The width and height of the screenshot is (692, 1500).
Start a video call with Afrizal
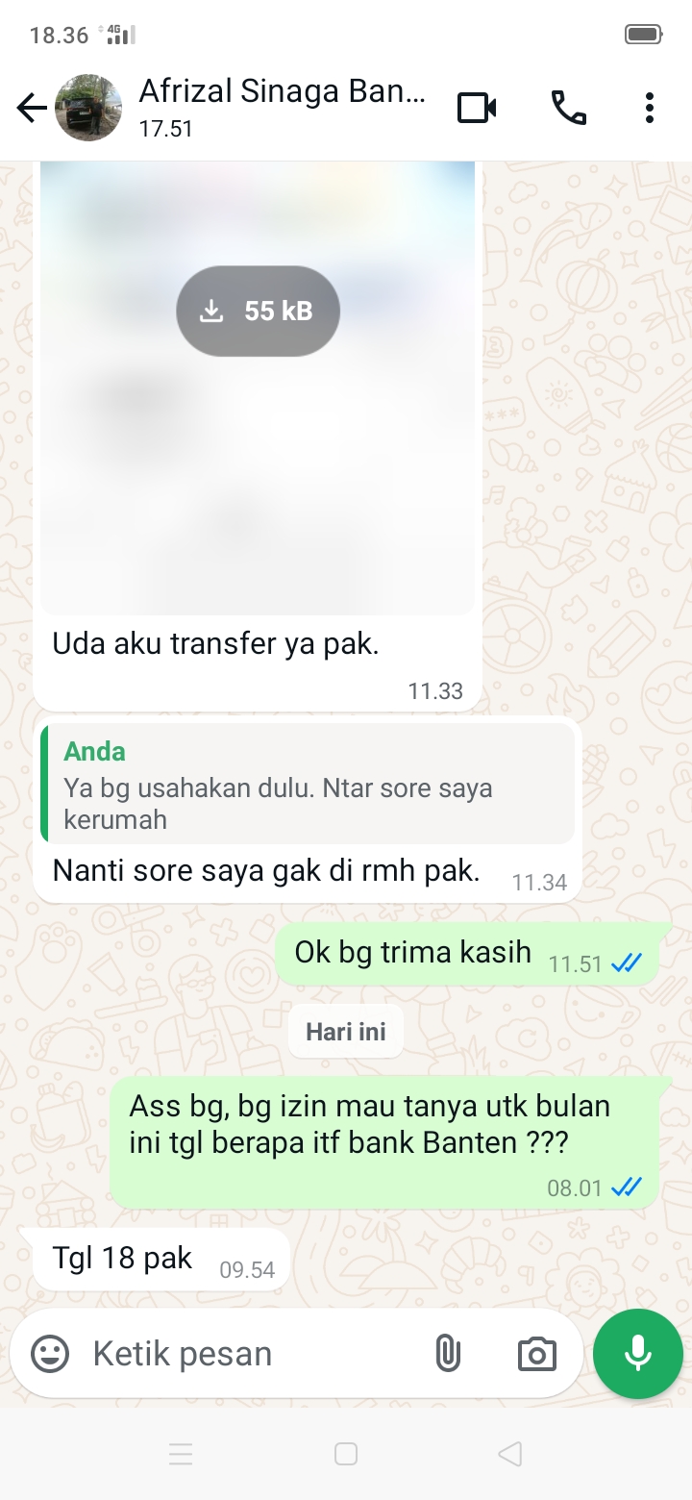pyautogui.click(x=477, y=108)
